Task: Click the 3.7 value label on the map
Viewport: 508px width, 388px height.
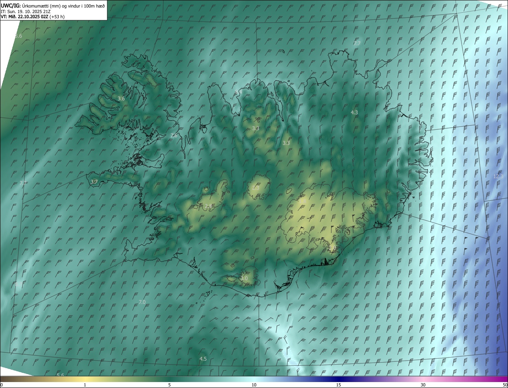Action: tap(94, 182)
